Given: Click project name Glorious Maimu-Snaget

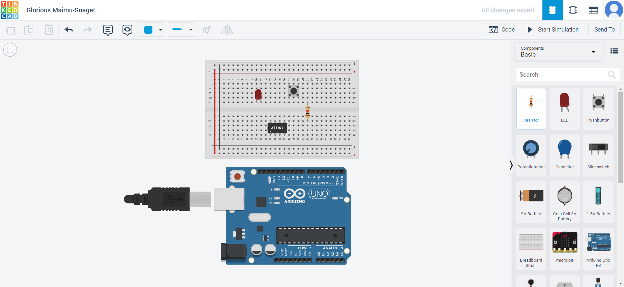Looking at the screenshot, I should tap(61, 10).
